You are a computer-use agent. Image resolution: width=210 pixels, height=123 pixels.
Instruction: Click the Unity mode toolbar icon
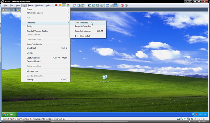coord(102,5)
